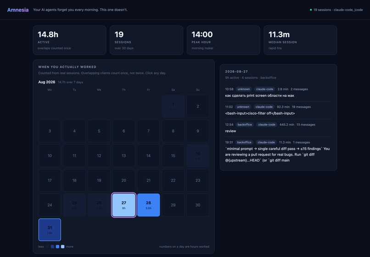Image resolution: width=370 pixels, height=257 pixels.
Task: Choose day 14 in the calendar
Action: coord(148,156)
